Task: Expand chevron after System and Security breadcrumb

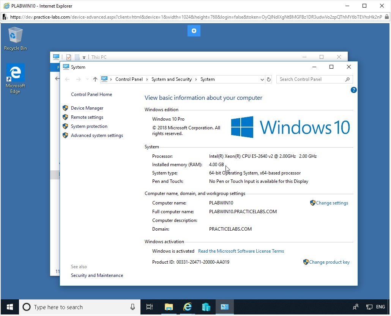Action: tap(196, 79)
